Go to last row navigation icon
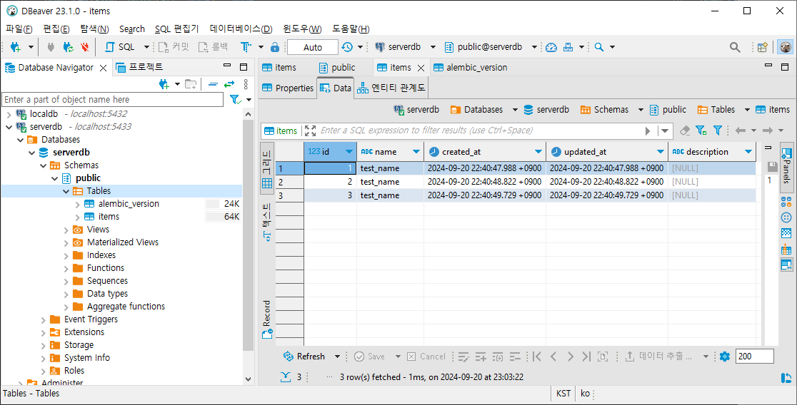797x405 pixels. (586, 357)
